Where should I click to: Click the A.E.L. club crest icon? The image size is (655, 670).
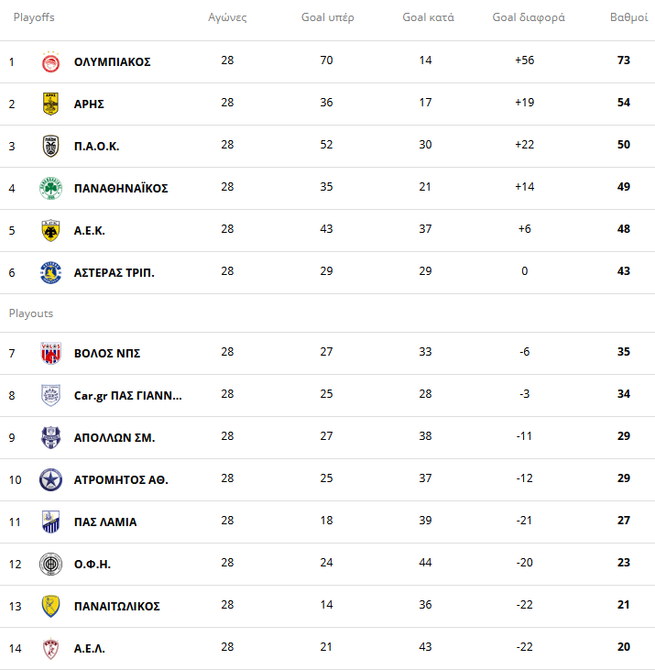click(x=50, y=649)
